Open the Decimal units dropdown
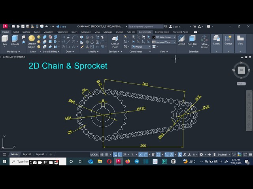The width and height of the screenshot is (253, 189). click(224, 154)
